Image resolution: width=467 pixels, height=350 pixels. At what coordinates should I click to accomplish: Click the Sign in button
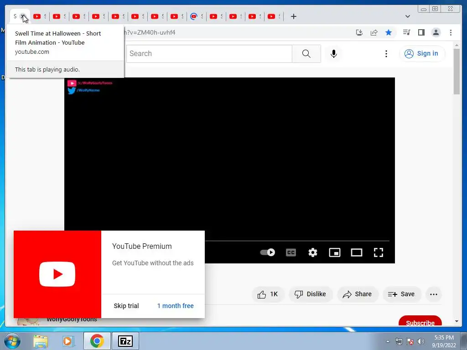[422, 54]
